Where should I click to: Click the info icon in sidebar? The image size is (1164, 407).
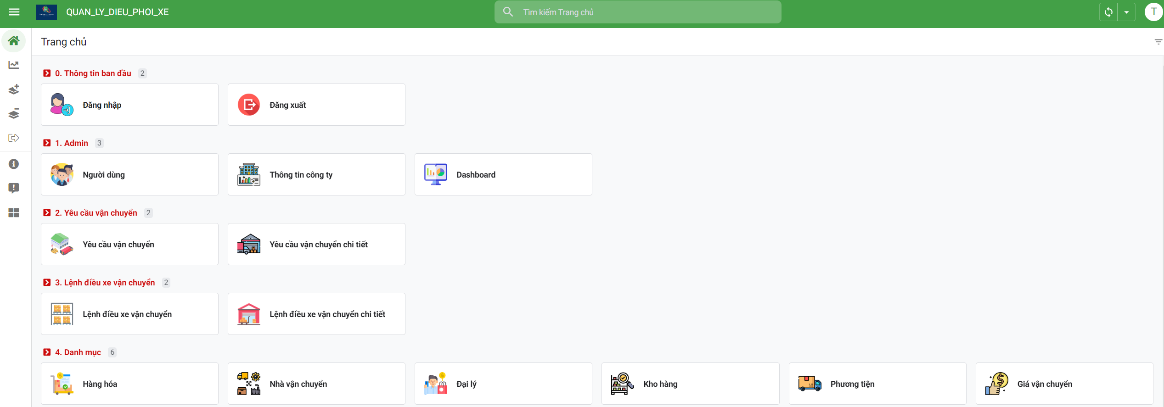pos(14,164)
